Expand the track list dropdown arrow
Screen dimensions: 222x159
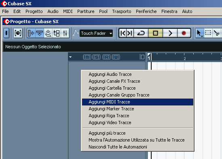pyautogui.click(x=70, y=57)
